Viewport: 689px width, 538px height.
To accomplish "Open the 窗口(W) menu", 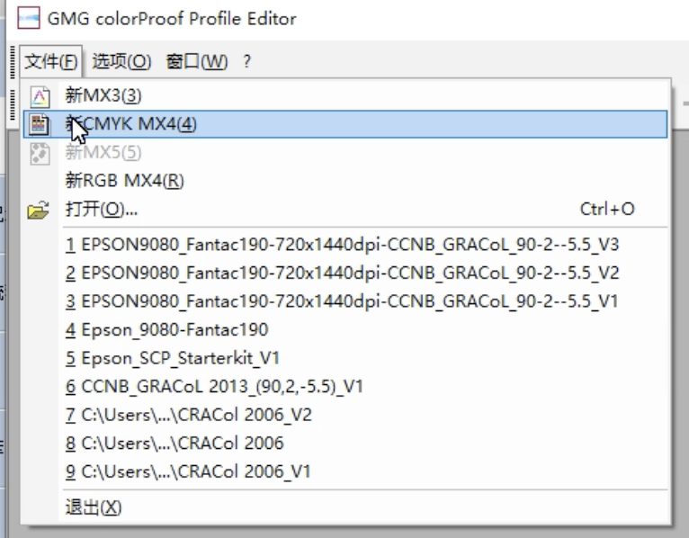I will pyautogui.click(x=197, y=61).
